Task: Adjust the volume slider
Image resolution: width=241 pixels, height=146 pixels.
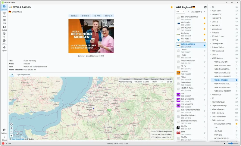Action: [233, 143]
